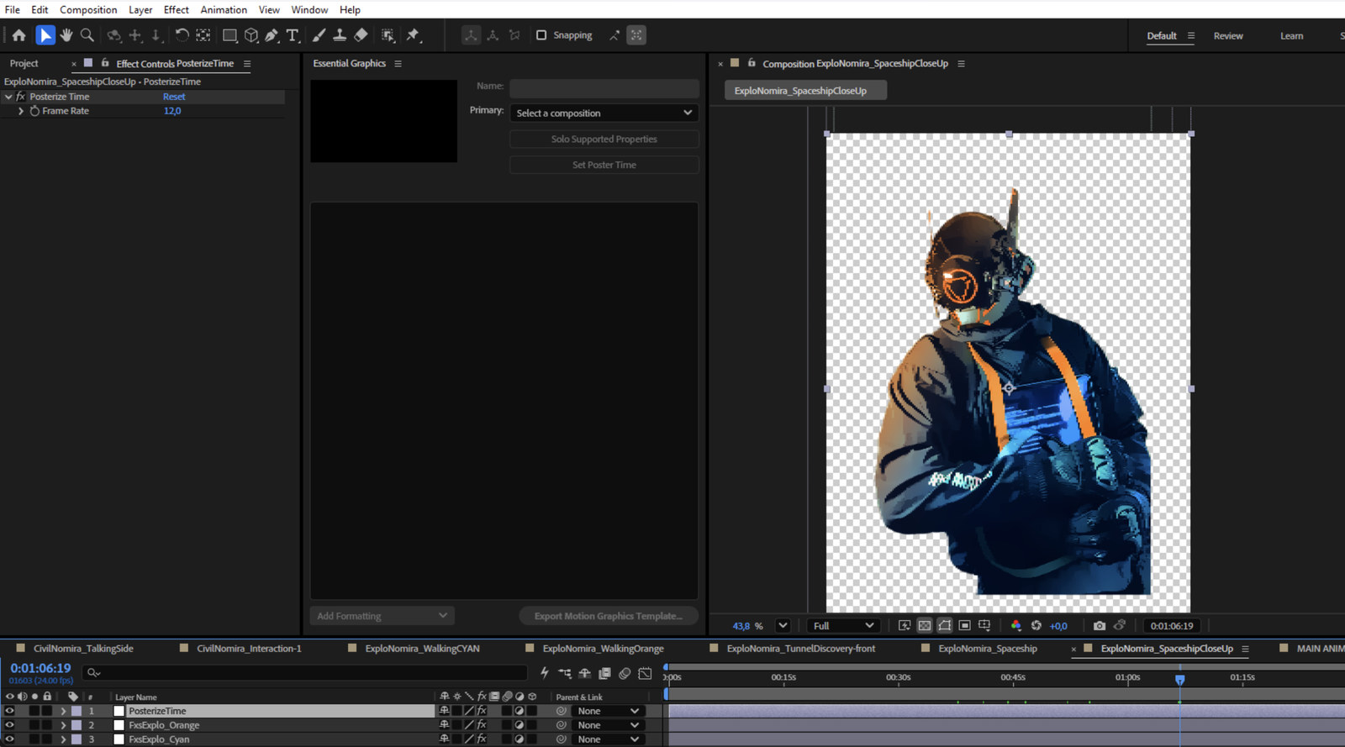1345x747 pixels.
Task: Click the Local Axis mode icon
Action: click(471, 35)
